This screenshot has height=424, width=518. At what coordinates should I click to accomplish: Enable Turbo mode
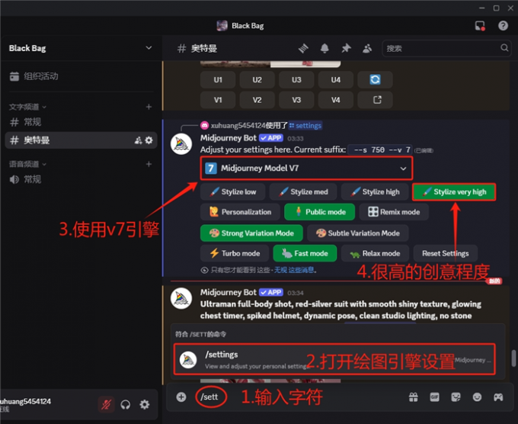(235, 253)
